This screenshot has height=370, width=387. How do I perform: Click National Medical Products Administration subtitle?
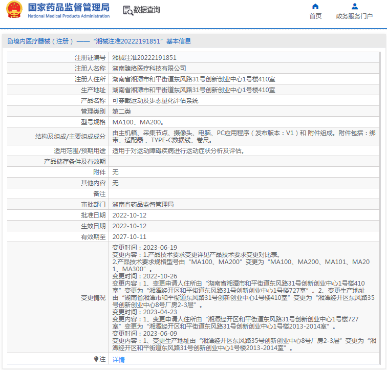pyautogui.click(x=69, y=16)
